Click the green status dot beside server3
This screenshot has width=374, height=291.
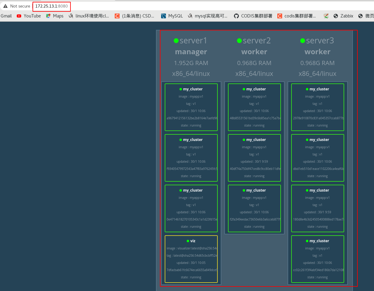pos(303,41)
